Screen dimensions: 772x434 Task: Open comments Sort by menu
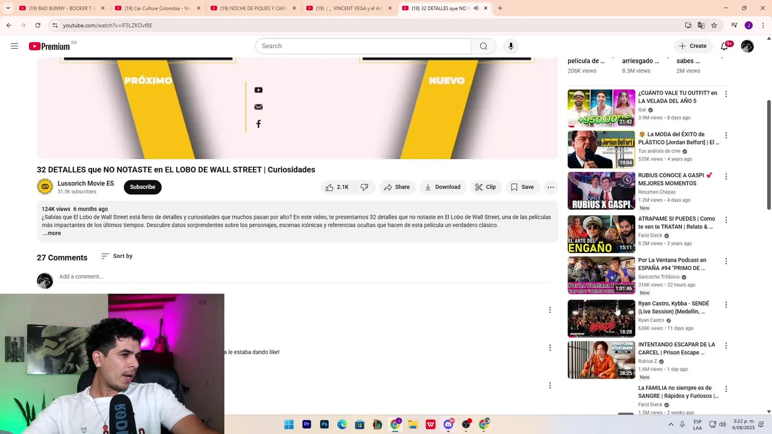[x=117, y=256]
